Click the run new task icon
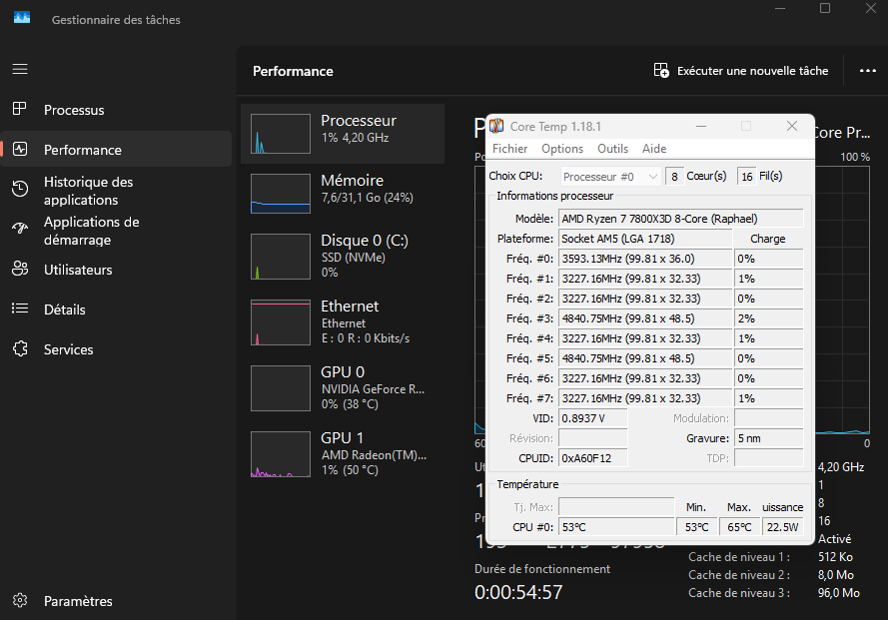The width and height of the screenshot is (888, 620). [661, 70]
